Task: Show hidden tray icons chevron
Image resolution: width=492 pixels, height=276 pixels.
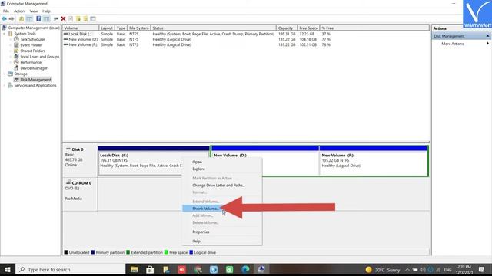Action: tap(407, 269)
